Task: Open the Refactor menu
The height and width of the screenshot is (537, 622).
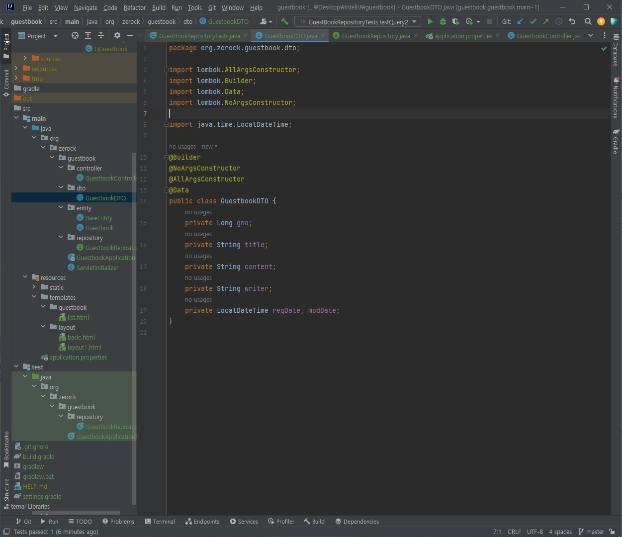Action: coord(135,7)
